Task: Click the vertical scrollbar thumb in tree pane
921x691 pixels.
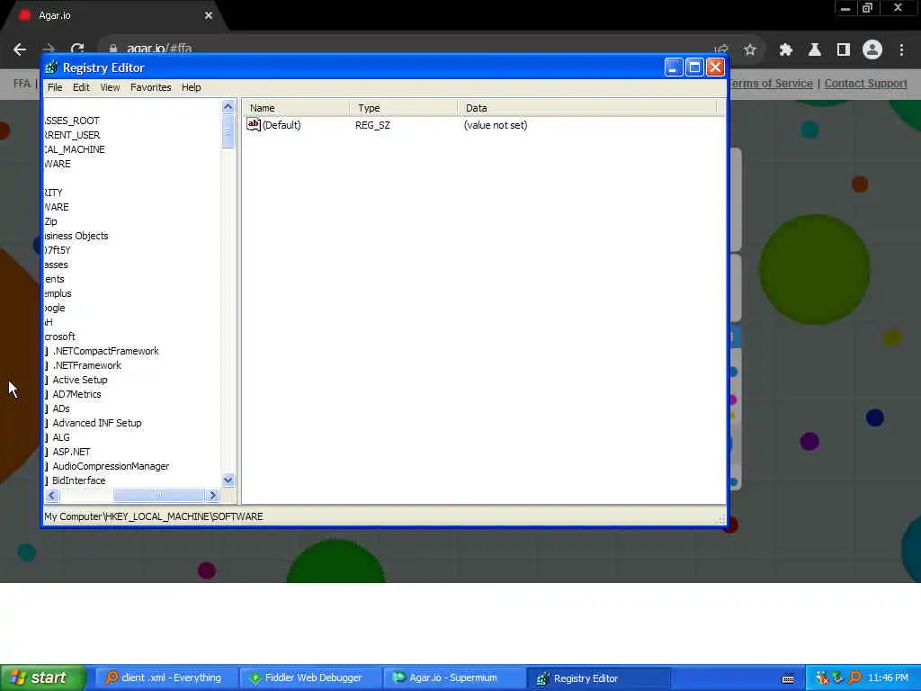Action: (228, 131)
